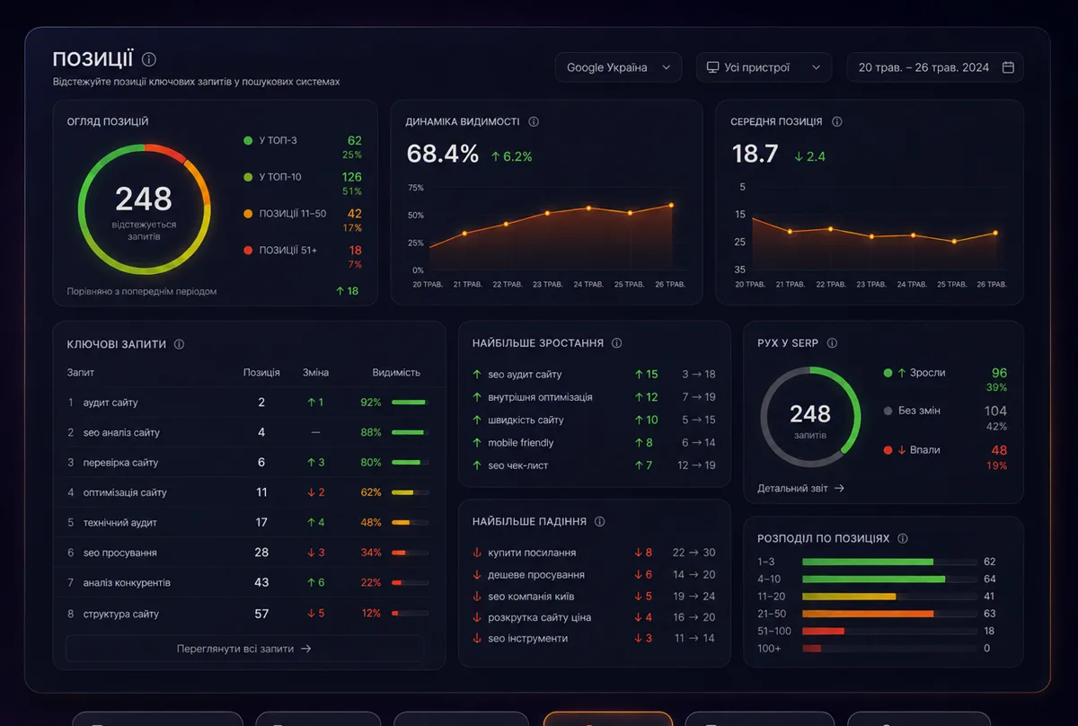Viewport: 1078px width, 726px height.
Task: Sort by Видимість column header
Action: point(396,372)
